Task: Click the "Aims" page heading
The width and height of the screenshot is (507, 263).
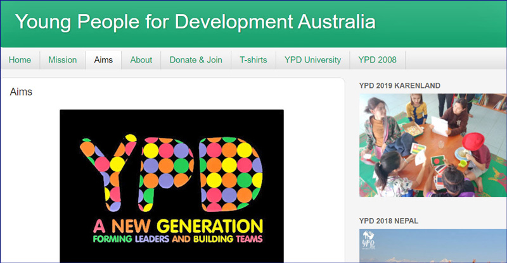Action: click(21, 92)
